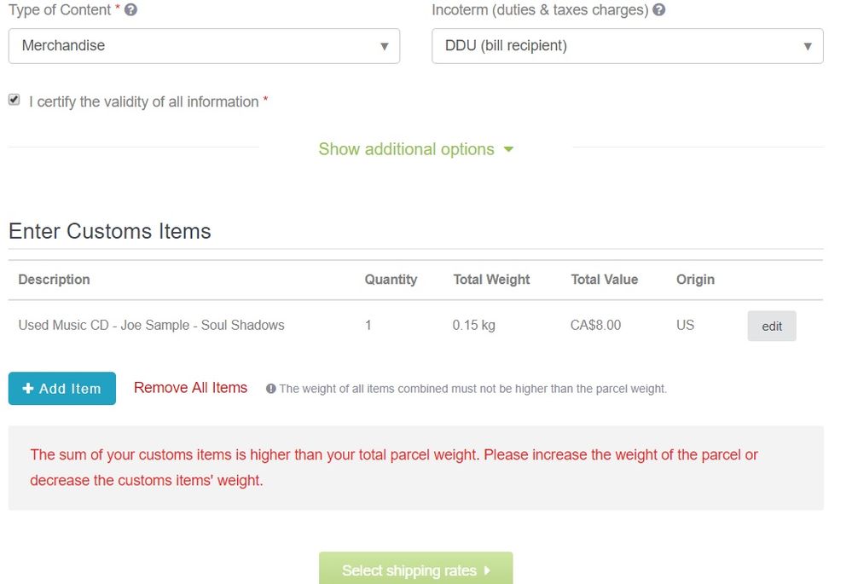Expand Show additional options
852x584 pixels.
(x=406, y=148)
